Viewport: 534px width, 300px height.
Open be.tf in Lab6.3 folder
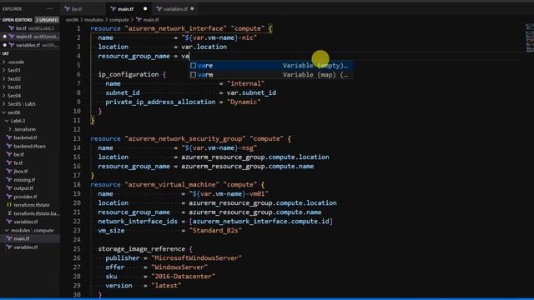[18, 155]
